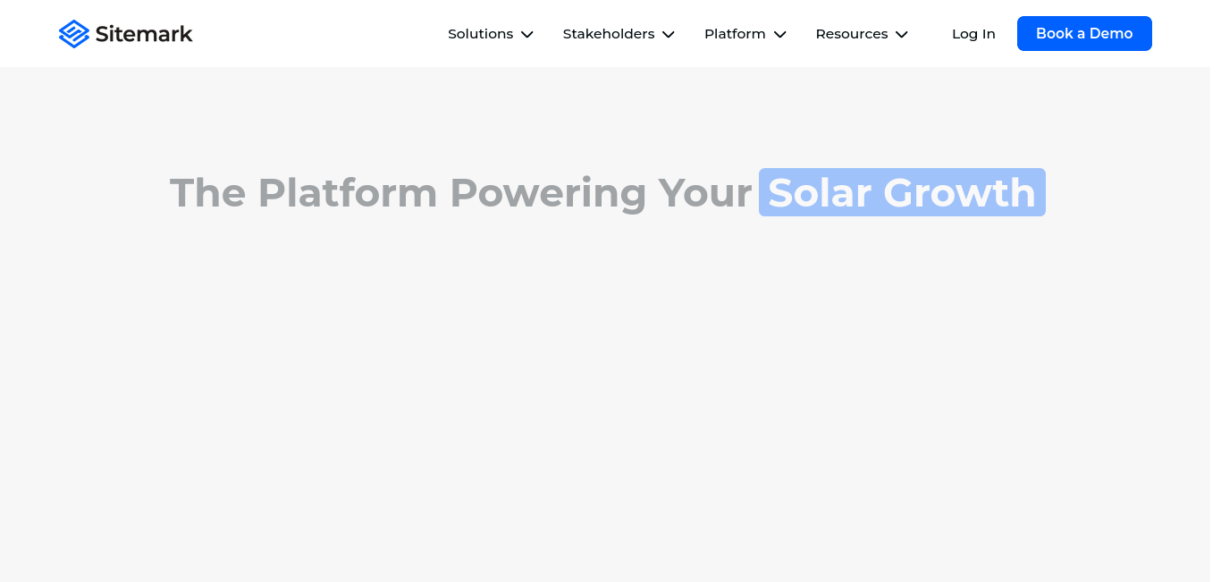Open the Solutions navigation menu label
Viewport: 1221px width, 582px height.
[x=481, y=34]
